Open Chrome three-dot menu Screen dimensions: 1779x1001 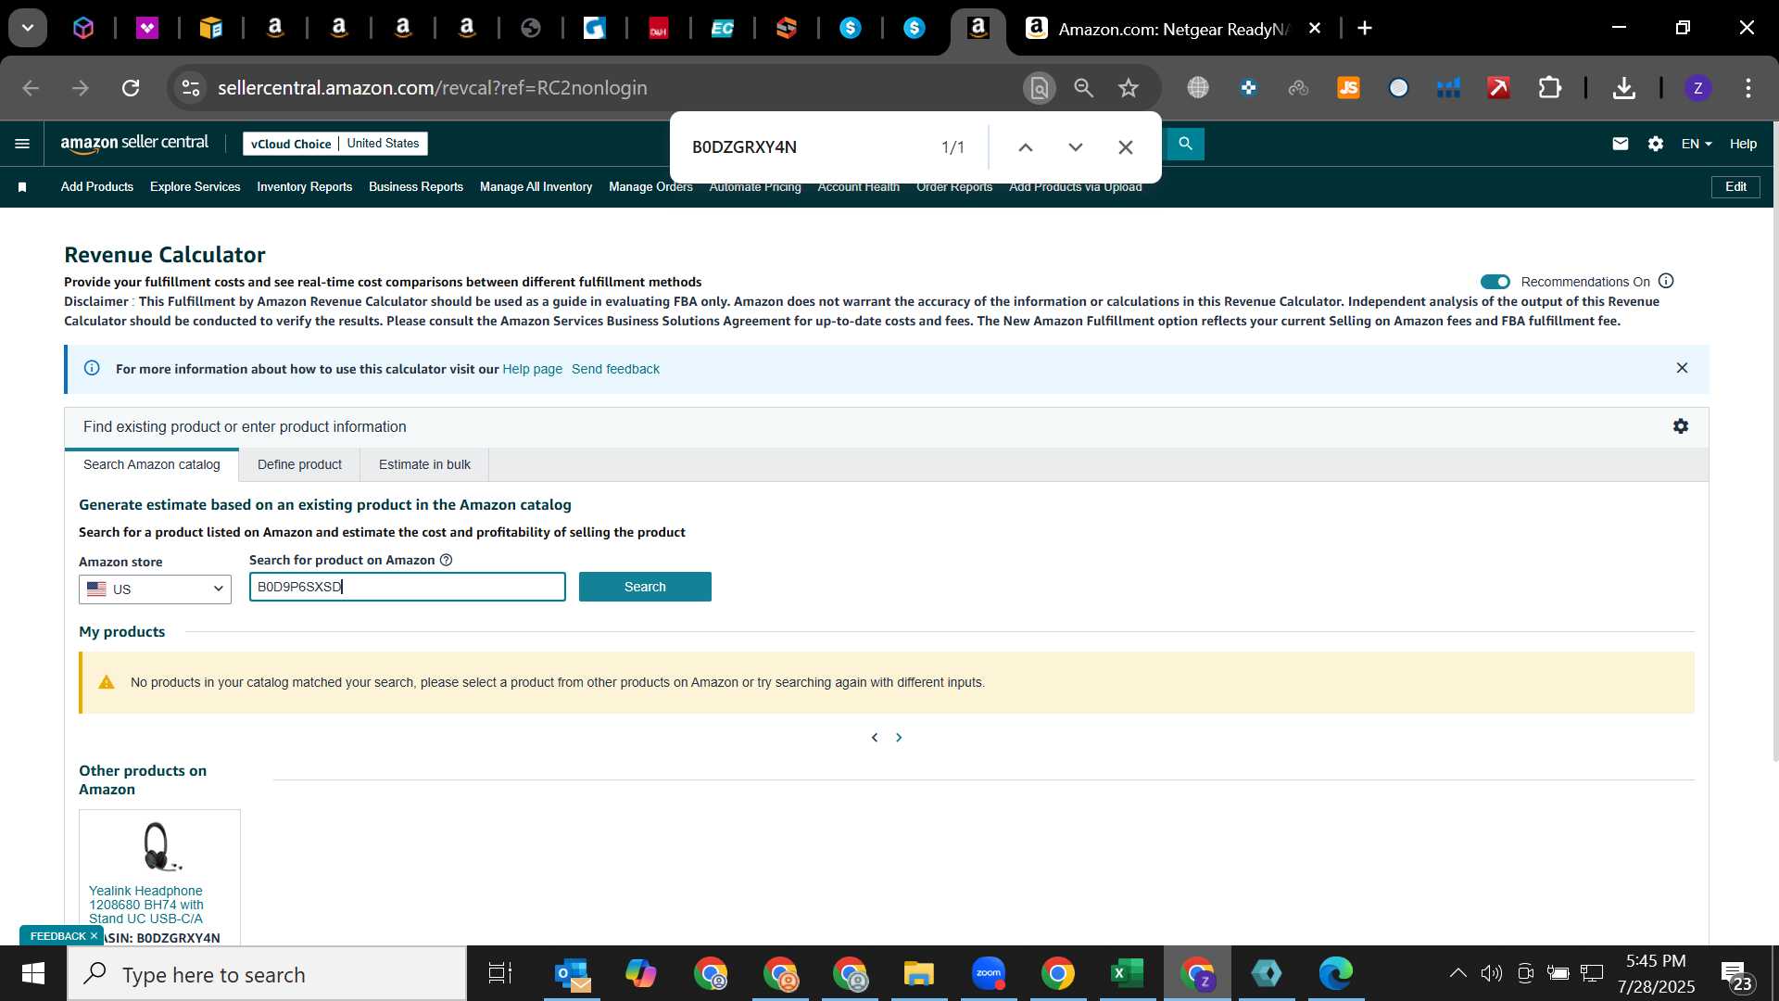pos(1747,88)
